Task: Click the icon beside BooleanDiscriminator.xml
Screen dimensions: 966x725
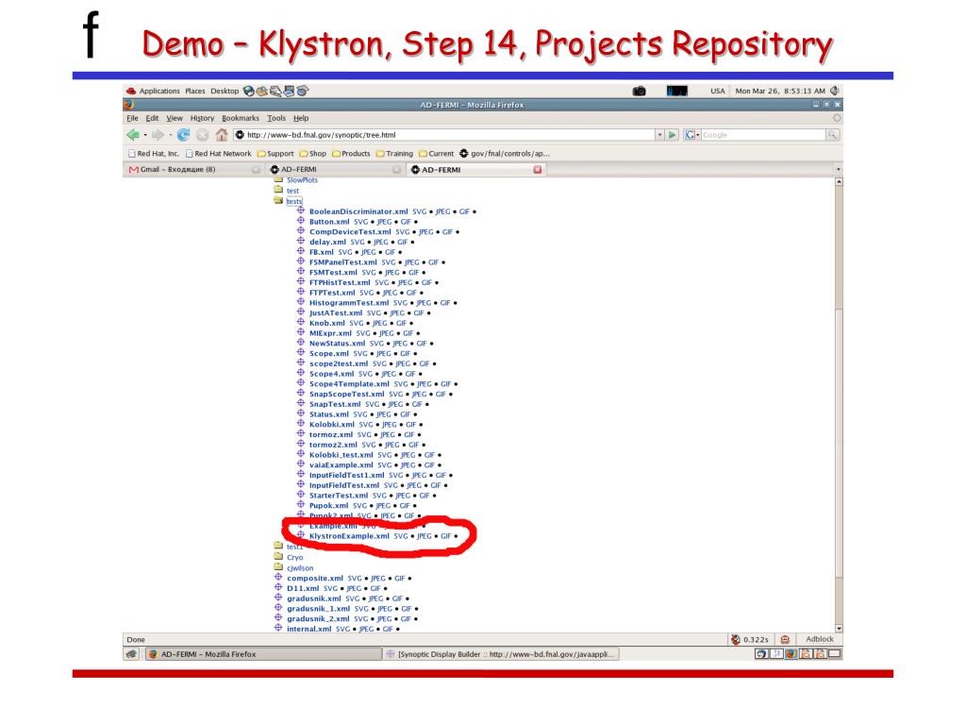Action: coord(301,211)
